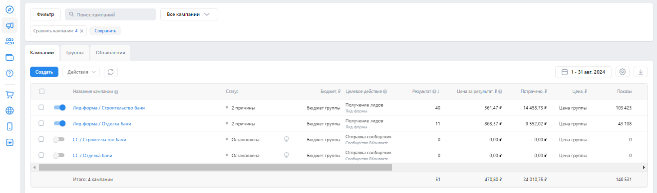The image size is (657, 193).
Task: Tick the select-all checkbox in table header
Action: (41, 92)
